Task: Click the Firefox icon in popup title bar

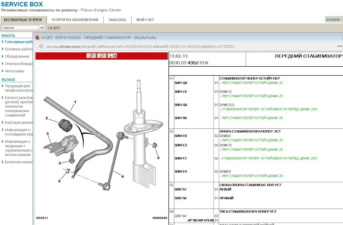Action: coord(38,37)
